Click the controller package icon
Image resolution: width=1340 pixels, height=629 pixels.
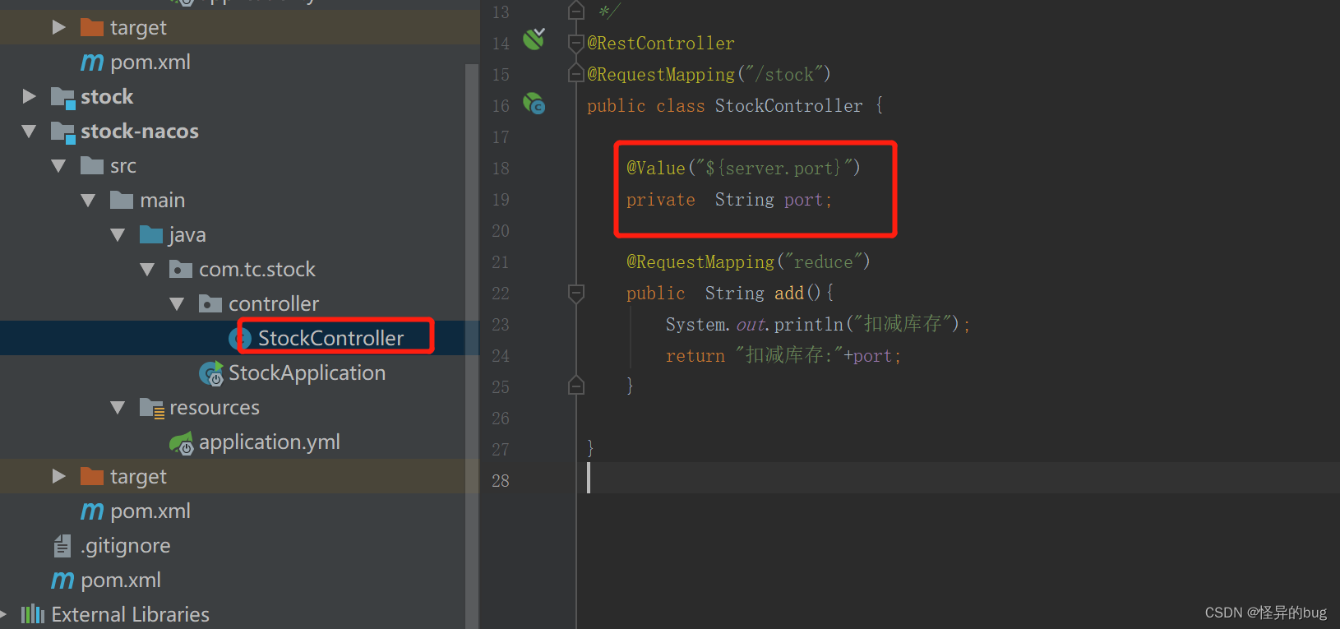pos(210,303)
